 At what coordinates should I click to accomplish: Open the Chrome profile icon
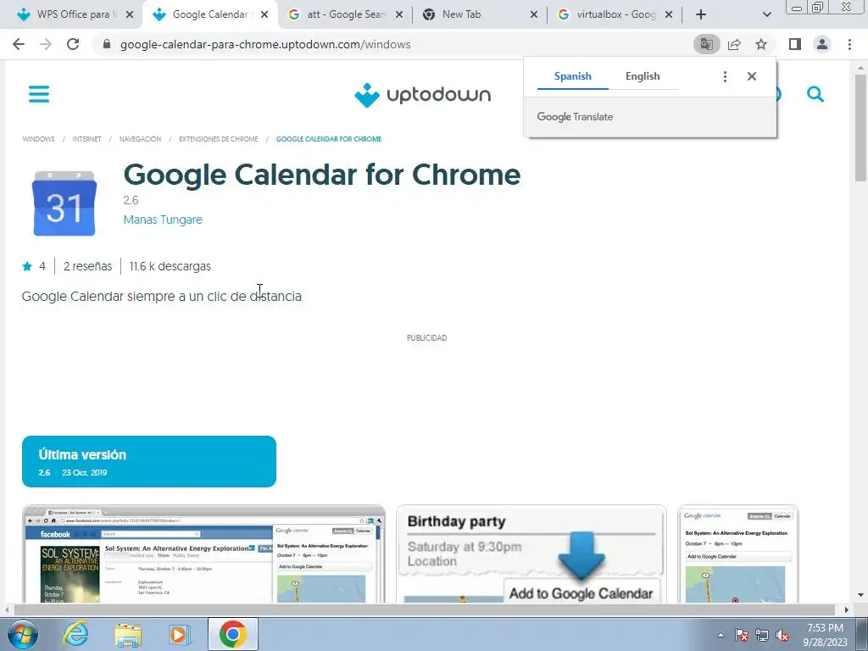coord(822,44)
